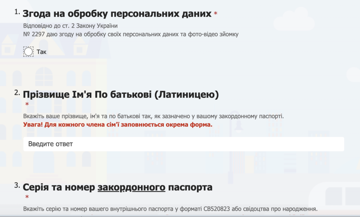Viewport: 360px width, 217px height.
Task: Click the line beginning with "№ 2297"
Action: tap(131, 34)
